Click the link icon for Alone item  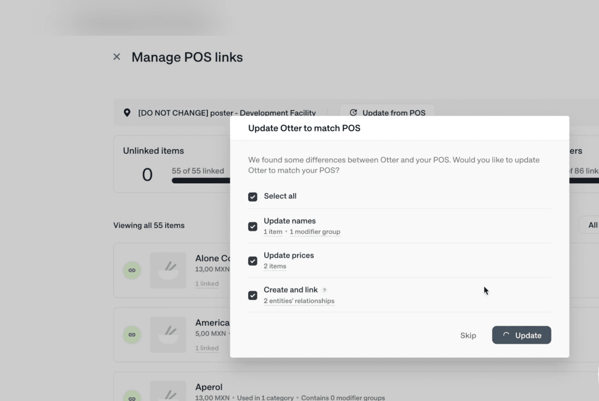[132, 270]
